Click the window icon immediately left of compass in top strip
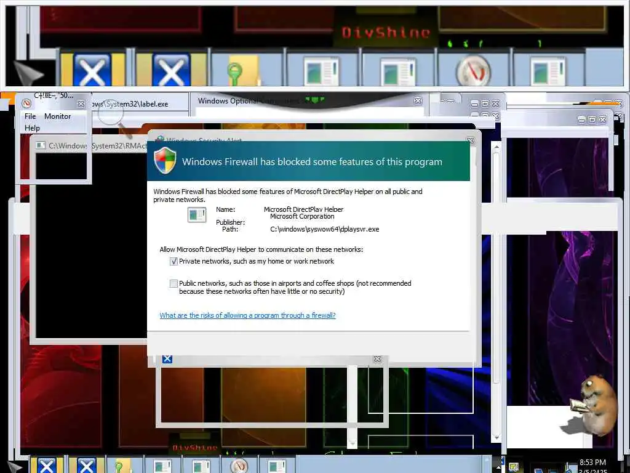The image size is (630, 473). pos(398,71)
